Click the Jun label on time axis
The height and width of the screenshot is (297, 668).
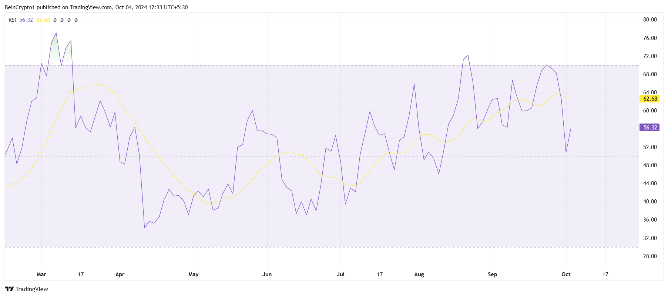(267, 274)
